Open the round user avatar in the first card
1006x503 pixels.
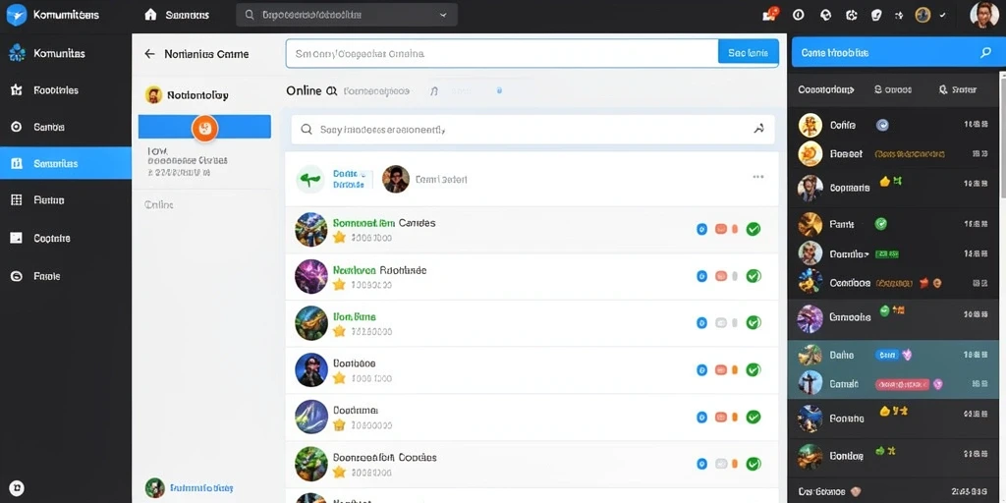tap(396, 179)
